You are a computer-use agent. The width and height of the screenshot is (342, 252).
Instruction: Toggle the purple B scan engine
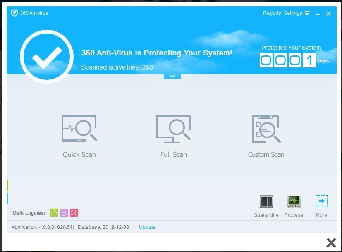64,213
